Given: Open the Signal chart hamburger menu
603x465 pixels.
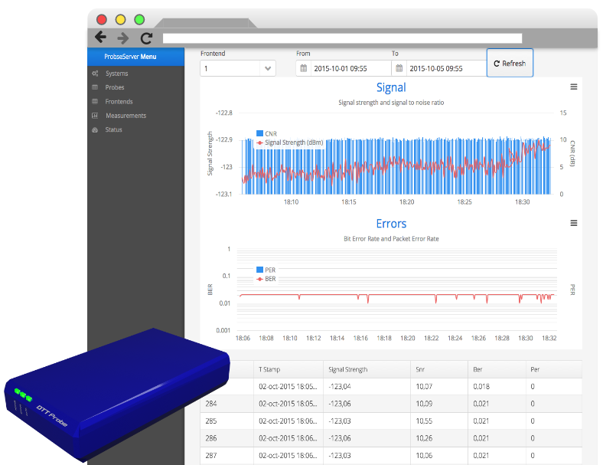Looking at the screenshot, I should click(574, 87).
